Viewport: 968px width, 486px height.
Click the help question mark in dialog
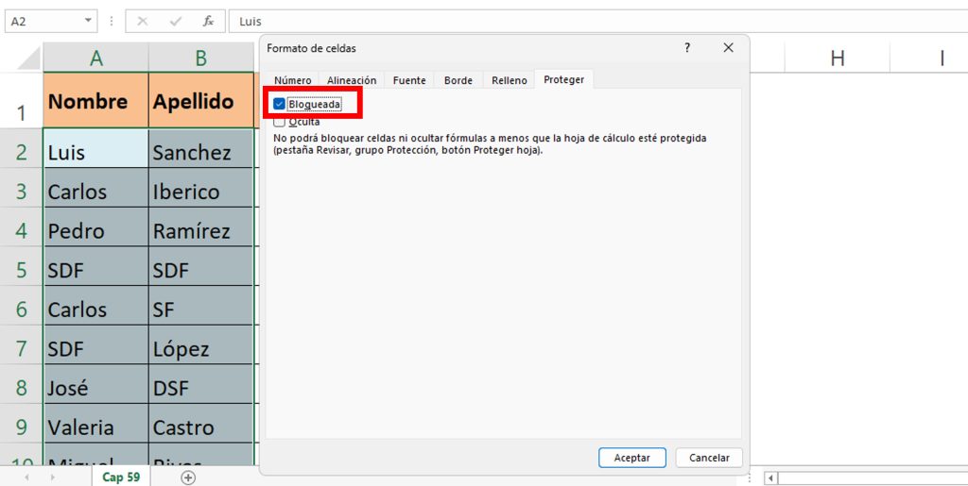pyautogui.click(x=687, y=48)
